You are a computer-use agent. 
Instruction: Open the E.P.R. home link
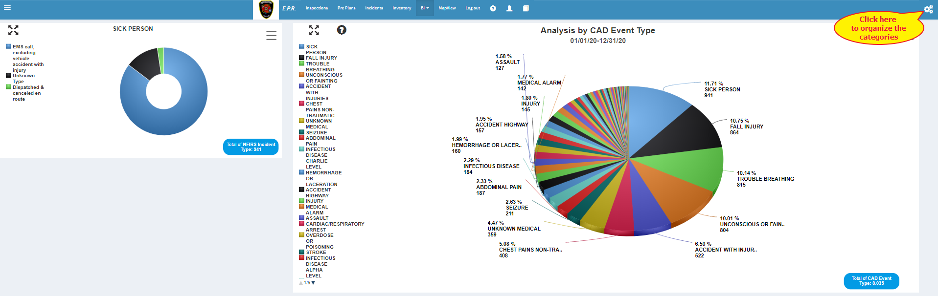click(289, 8)
